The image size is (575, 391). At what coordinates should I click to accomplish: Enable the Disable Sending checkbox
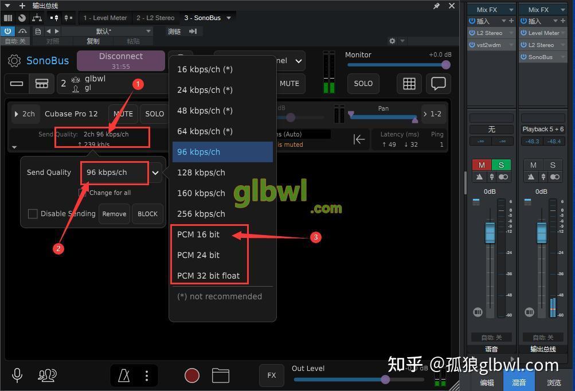coord(33,213)
